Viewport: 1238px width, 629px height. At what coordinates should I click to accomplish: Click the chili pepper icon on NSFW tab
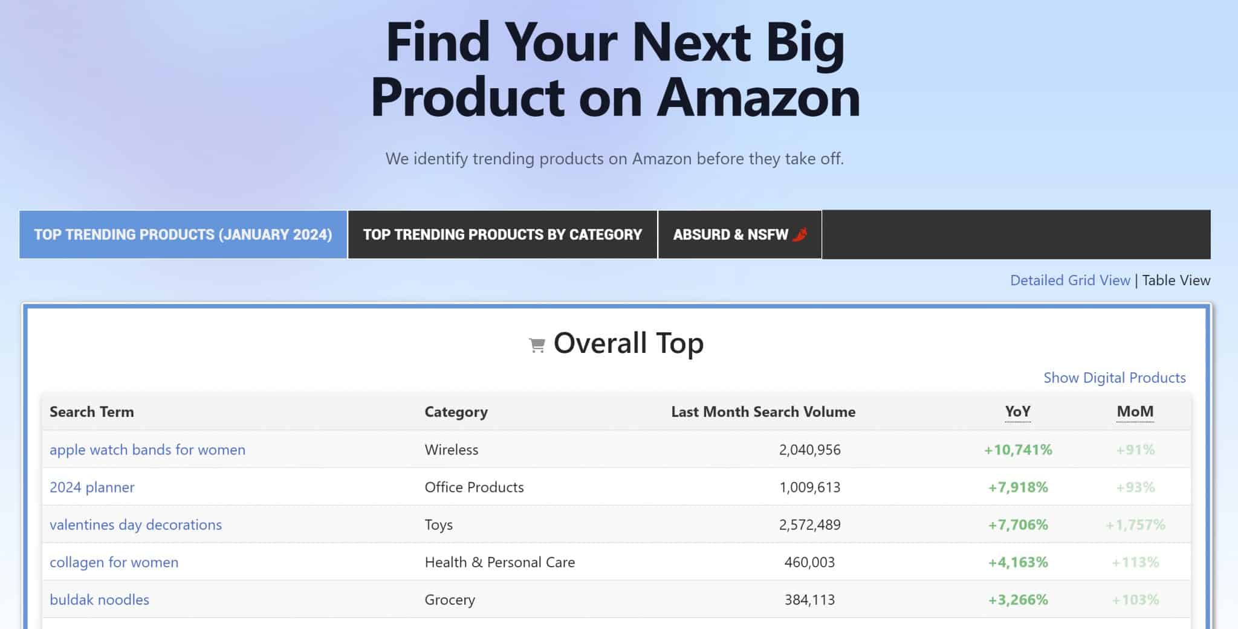pos(800,234)
